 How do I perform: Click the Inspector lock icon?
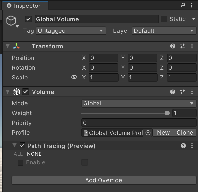pos(183,6)
